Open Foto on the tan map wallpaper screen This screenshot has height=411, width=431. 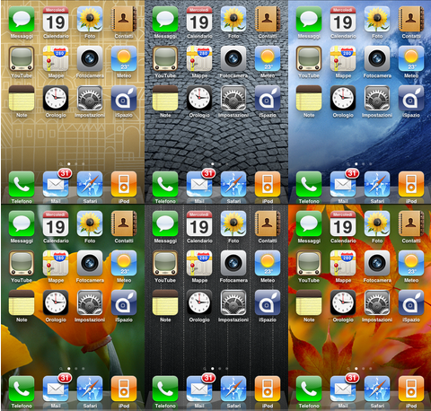90,19
